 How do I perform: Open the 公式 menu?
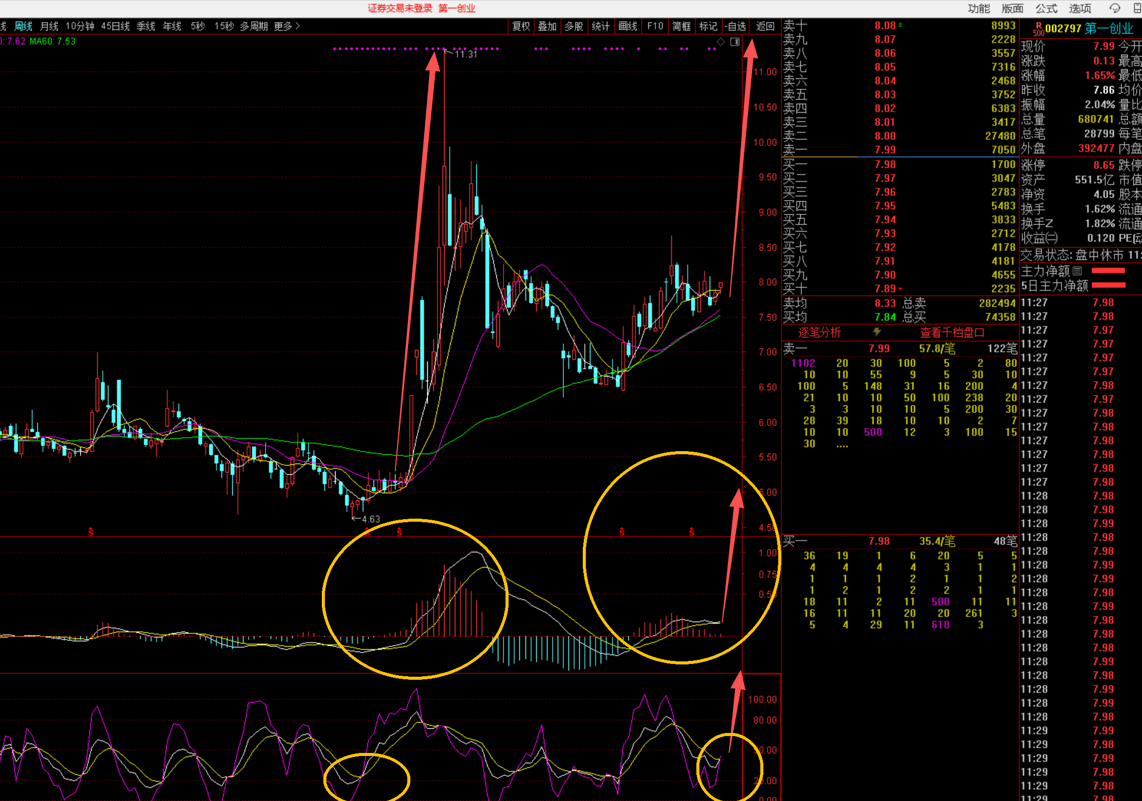pos(1046,9)
